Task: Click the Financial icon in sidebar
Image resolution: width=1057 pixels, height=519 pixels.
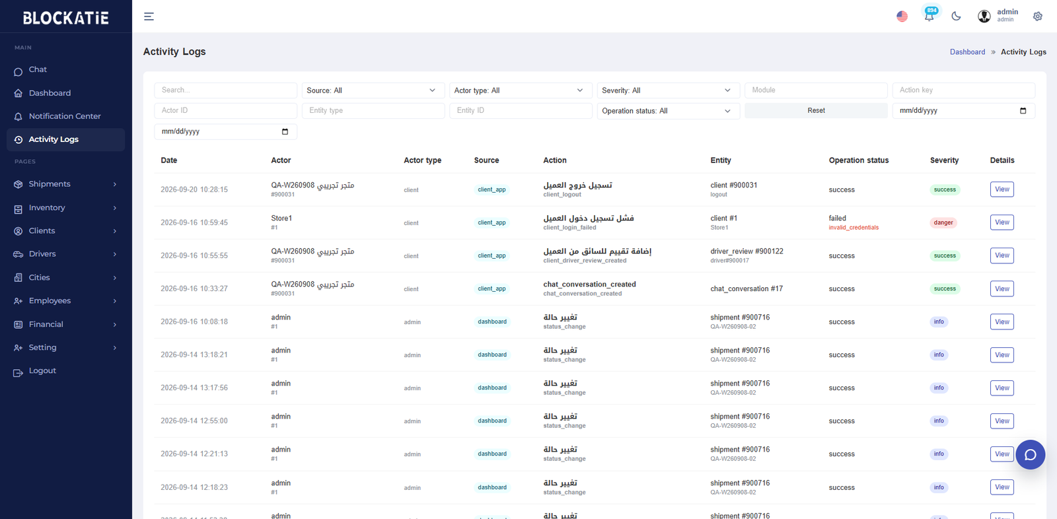Action: point(18,325)
